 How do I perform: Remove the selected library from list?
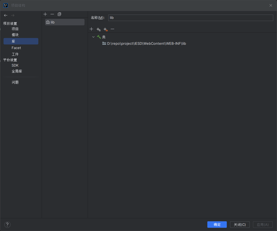[52, 14]
